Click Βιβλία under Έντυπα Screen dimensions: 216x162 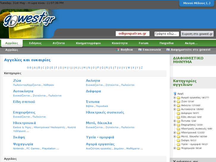pyautogui.click(x=90, y=106)
